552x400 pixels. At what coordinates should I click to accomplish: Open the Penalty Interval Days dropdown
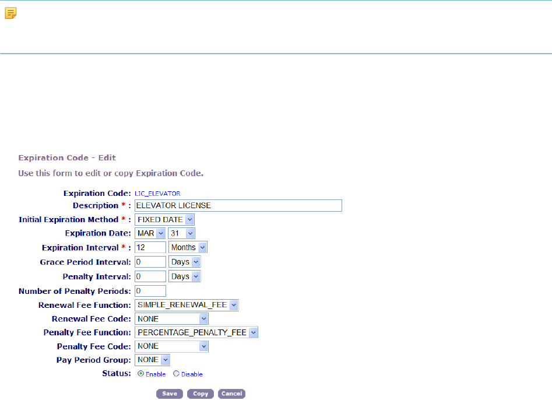184,276
